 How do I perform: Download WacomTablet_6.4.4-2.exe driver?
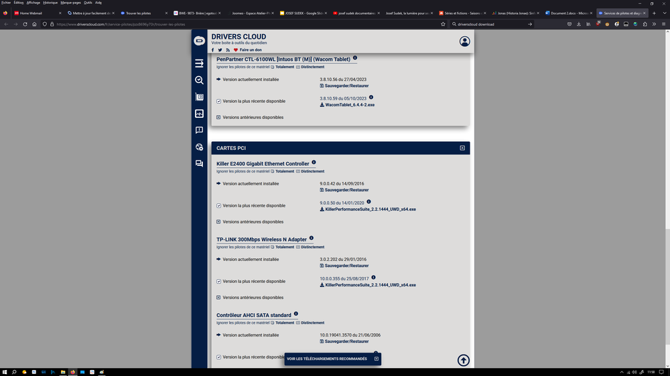[347, 105]
